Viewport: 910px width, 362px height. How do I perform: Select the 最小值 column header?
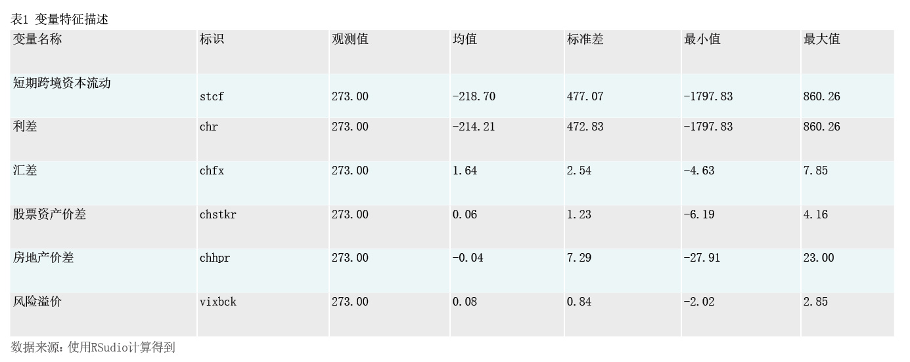coord(702,39)
